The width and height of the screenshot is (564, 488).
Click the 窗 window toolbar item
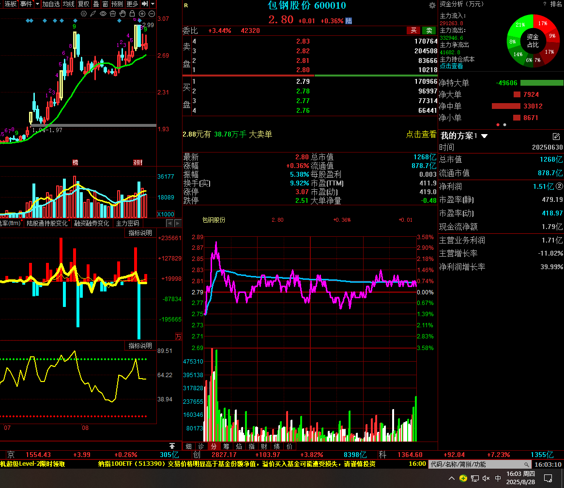pos(105,4)
